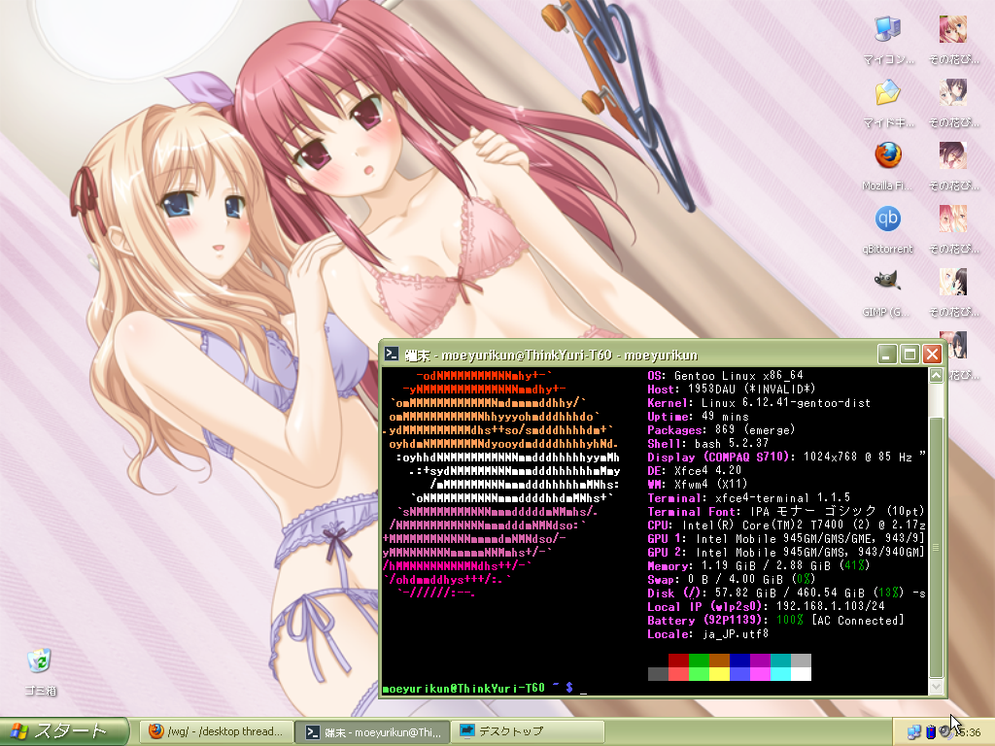Click the 'Display (COMPAQ S710)' line
Viewport: 995px width, 746px height.
tap(786, 457)
